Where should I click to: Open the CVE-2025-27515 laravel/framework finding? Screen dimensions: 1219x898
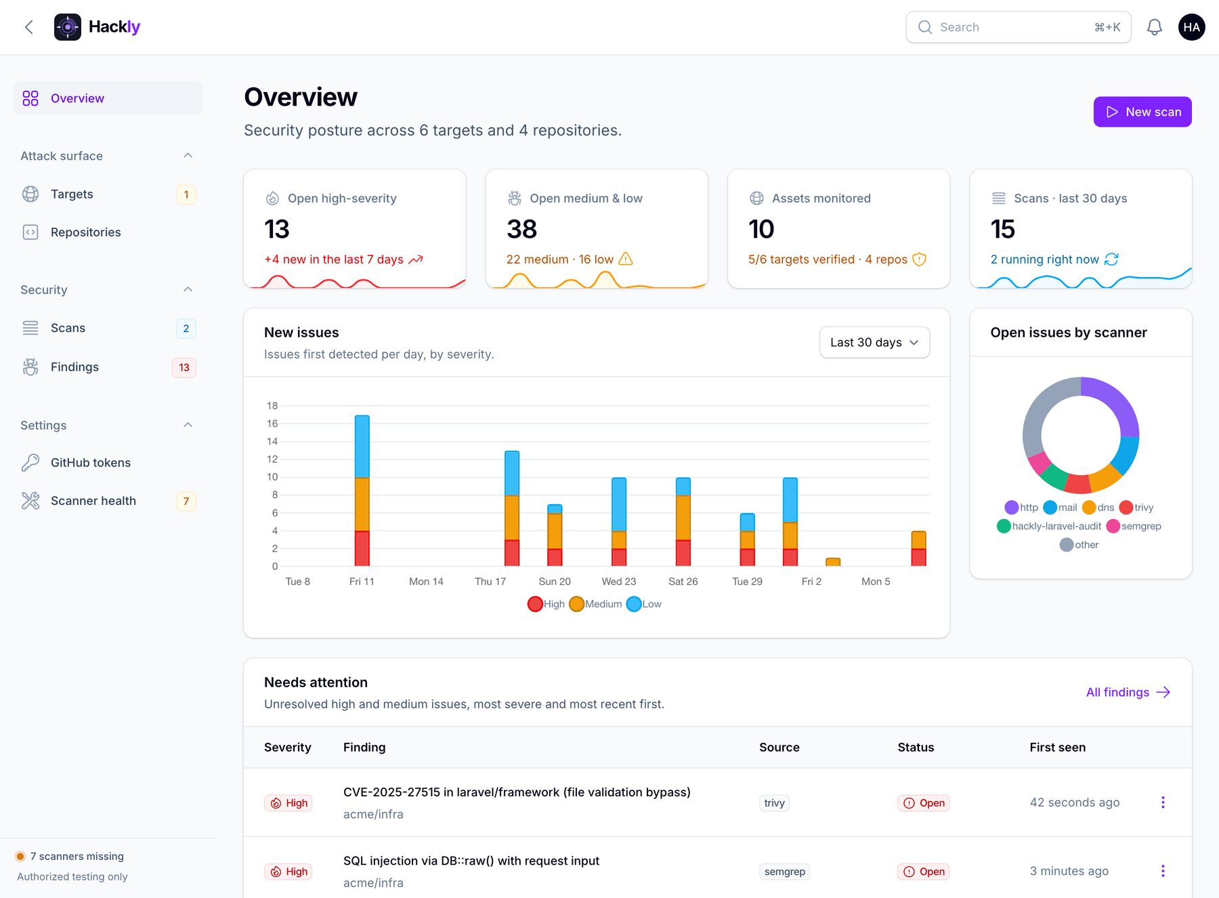(x=517, y=792)
